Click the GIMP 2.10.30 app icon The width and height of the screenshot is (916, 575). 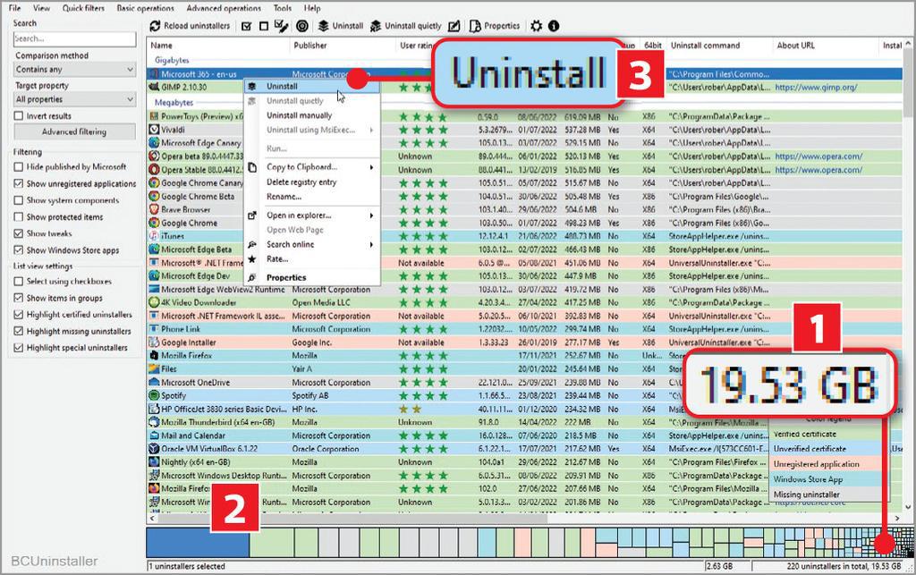click(154, 87)
